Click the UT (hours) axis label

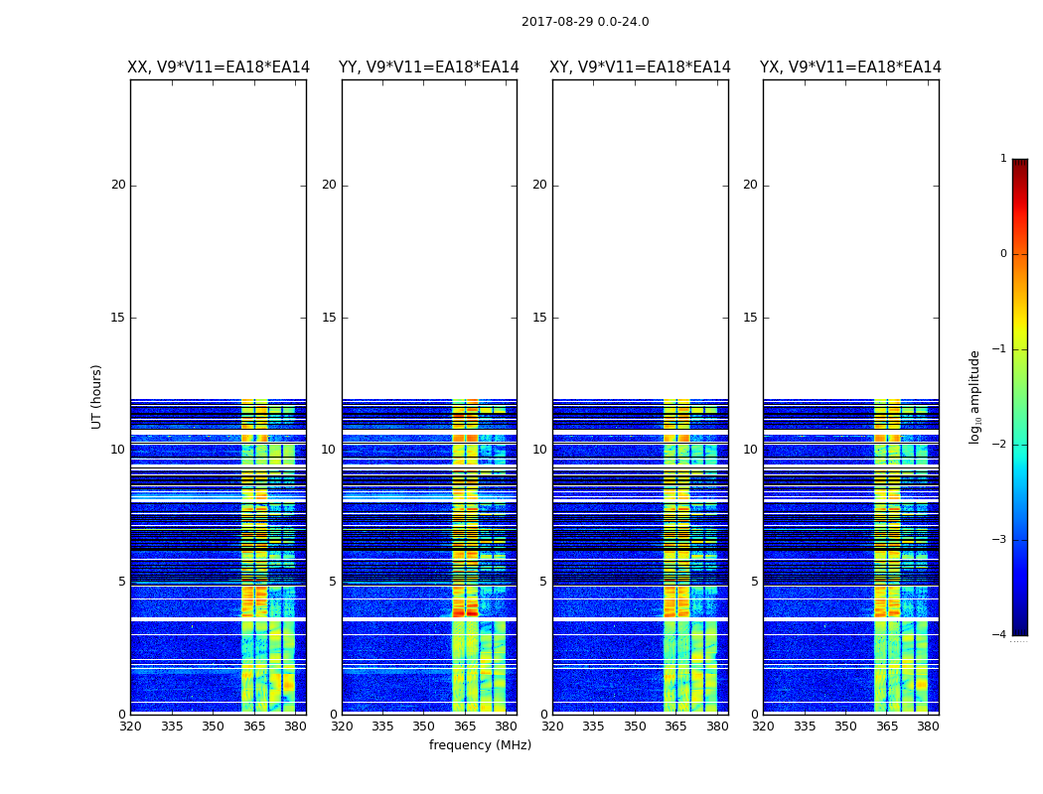(x=96, y=397)
